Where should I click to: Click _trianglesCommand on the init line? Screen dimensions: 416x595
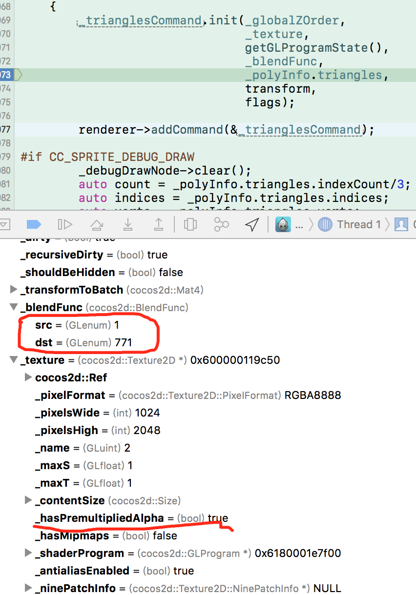point(140,20)
